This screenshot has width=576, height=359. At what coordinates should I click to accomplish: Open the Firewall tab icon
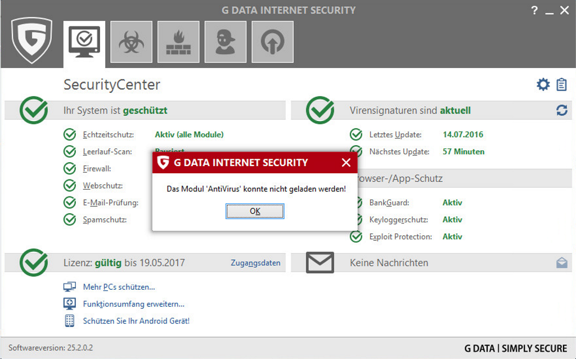tap(178, 42)
